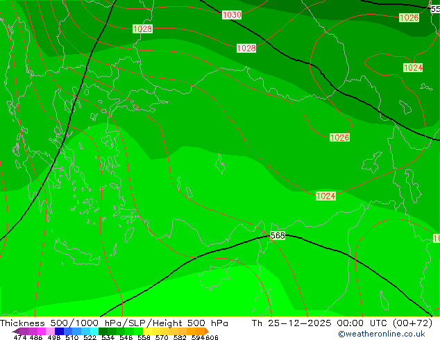Select the 1026 label at top right
Image resolution: width=440 pixels, height=340 pixels.
(x=409, y=17)
